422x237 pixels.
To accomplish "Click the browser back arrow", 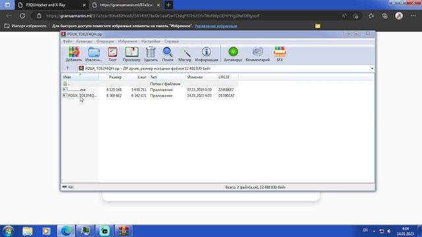I will 9,16.
